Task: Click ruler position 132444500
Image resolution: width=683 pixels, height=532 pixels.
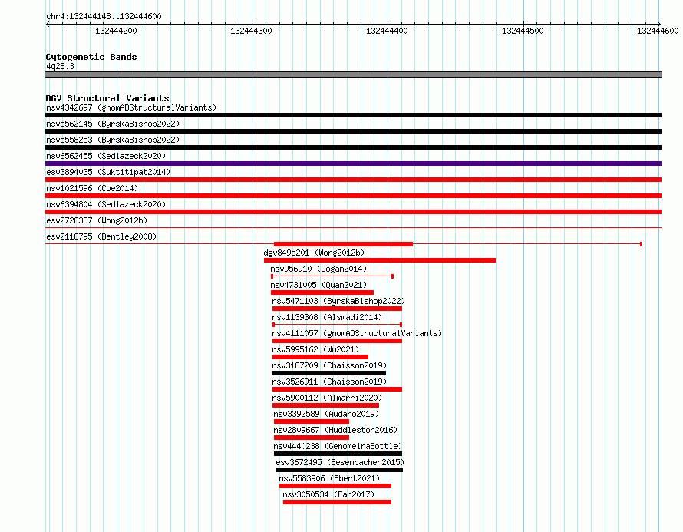Action: click(x=523, y=31)
